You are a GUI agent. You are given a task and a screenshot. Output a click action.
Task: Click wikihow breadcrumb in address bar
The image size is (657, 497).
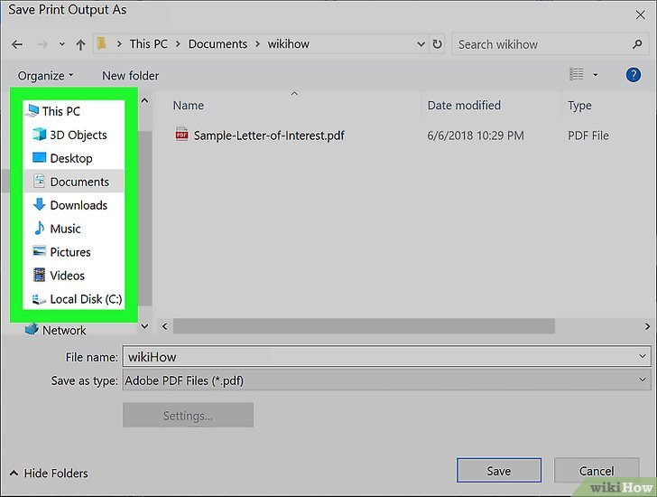(288, 44)
